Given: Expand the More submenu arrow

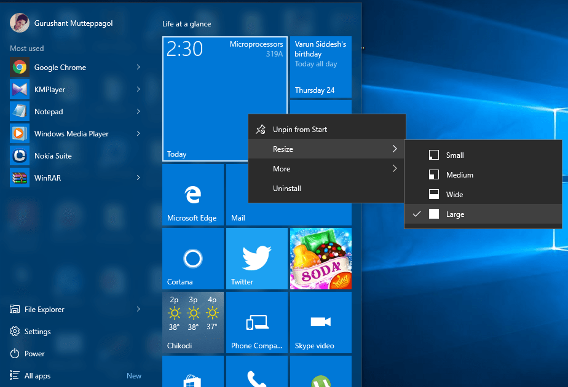Looking at the screenshot, I should point(395,168).
